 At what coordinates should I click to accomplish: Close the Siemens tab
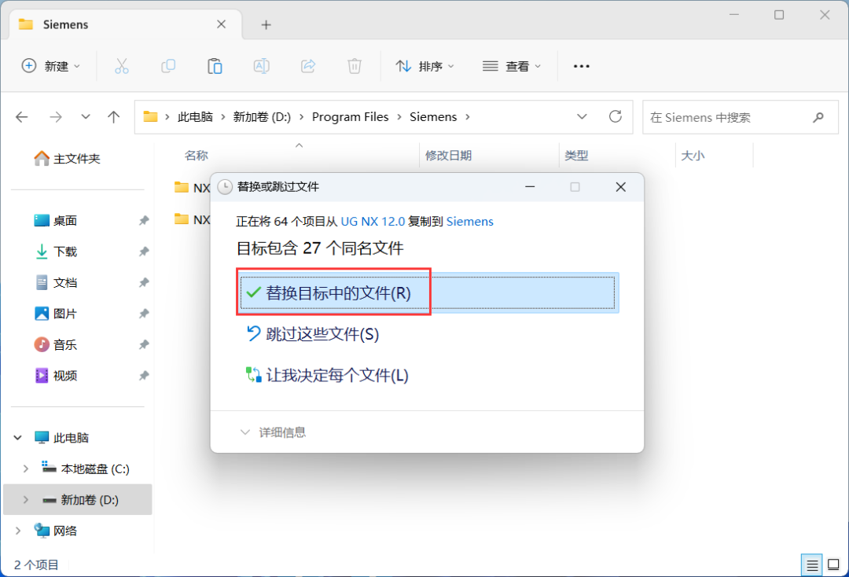tap(221, 24)
